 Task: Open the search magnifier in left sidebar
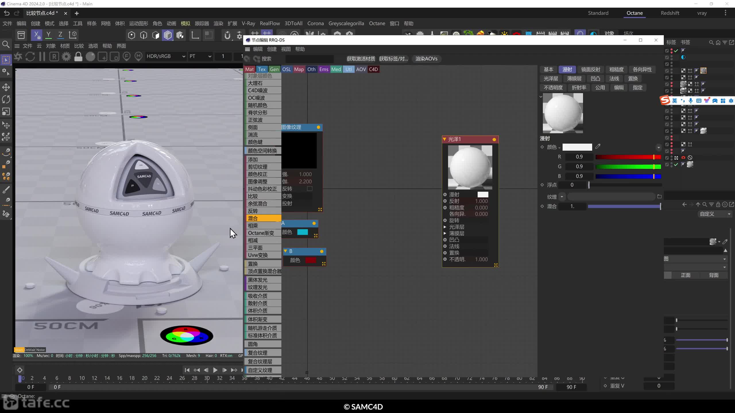[6, 44]
